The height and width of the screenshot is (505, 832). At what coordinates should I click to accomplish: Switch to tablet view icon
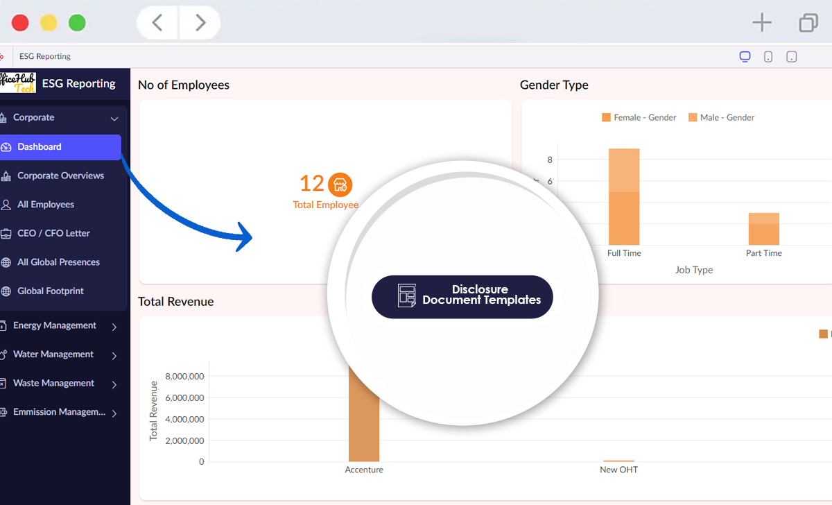tap(792, 57)
